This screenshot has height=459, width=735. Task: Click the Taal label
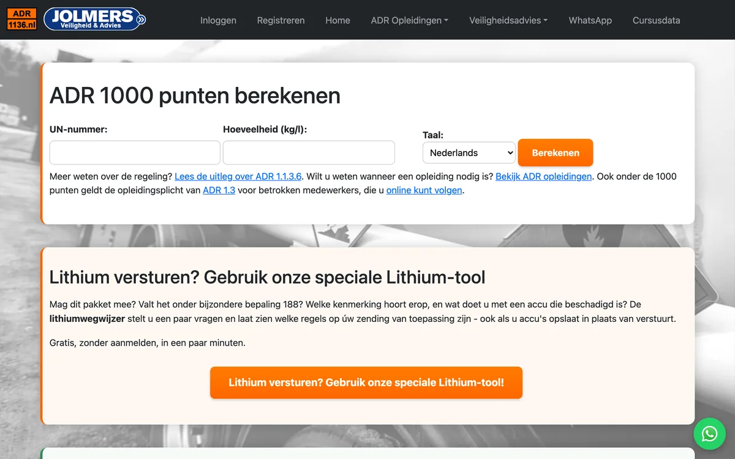[x=433, y=135]
